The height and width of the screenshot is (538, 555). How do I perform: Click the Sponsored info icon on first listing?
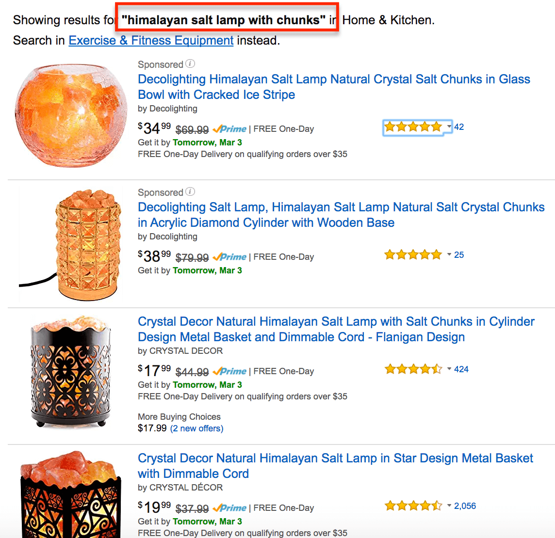191,64
